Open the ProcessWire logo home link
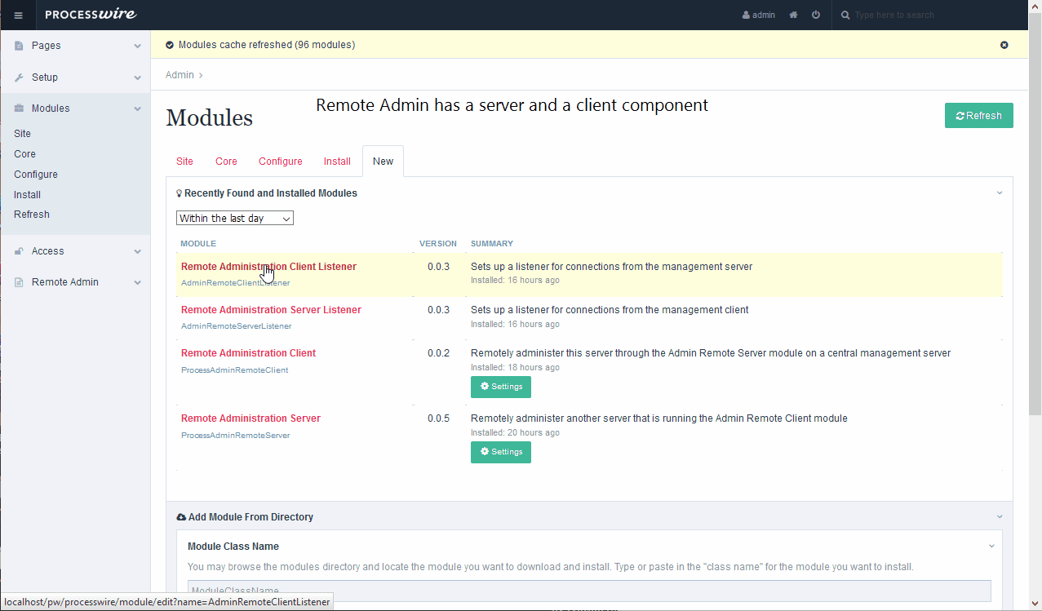The height and width of the screenshot is (611, 1042). (91, 15)
